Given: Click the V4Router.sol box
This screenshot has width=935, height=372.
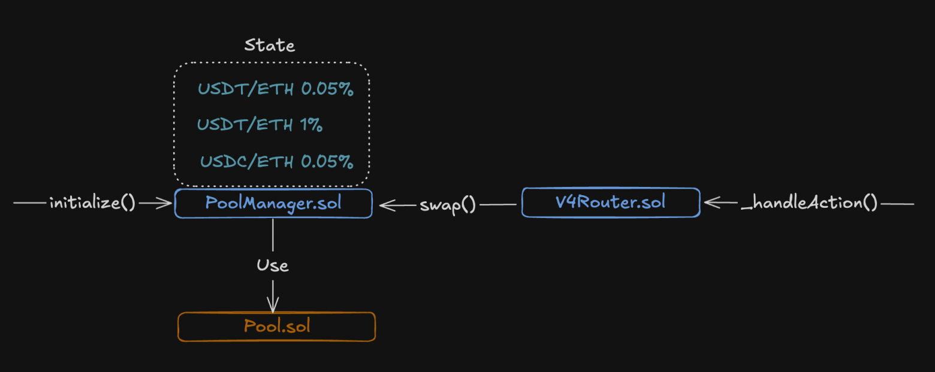Looking at the screenshot, I should [x=610, y=202].
